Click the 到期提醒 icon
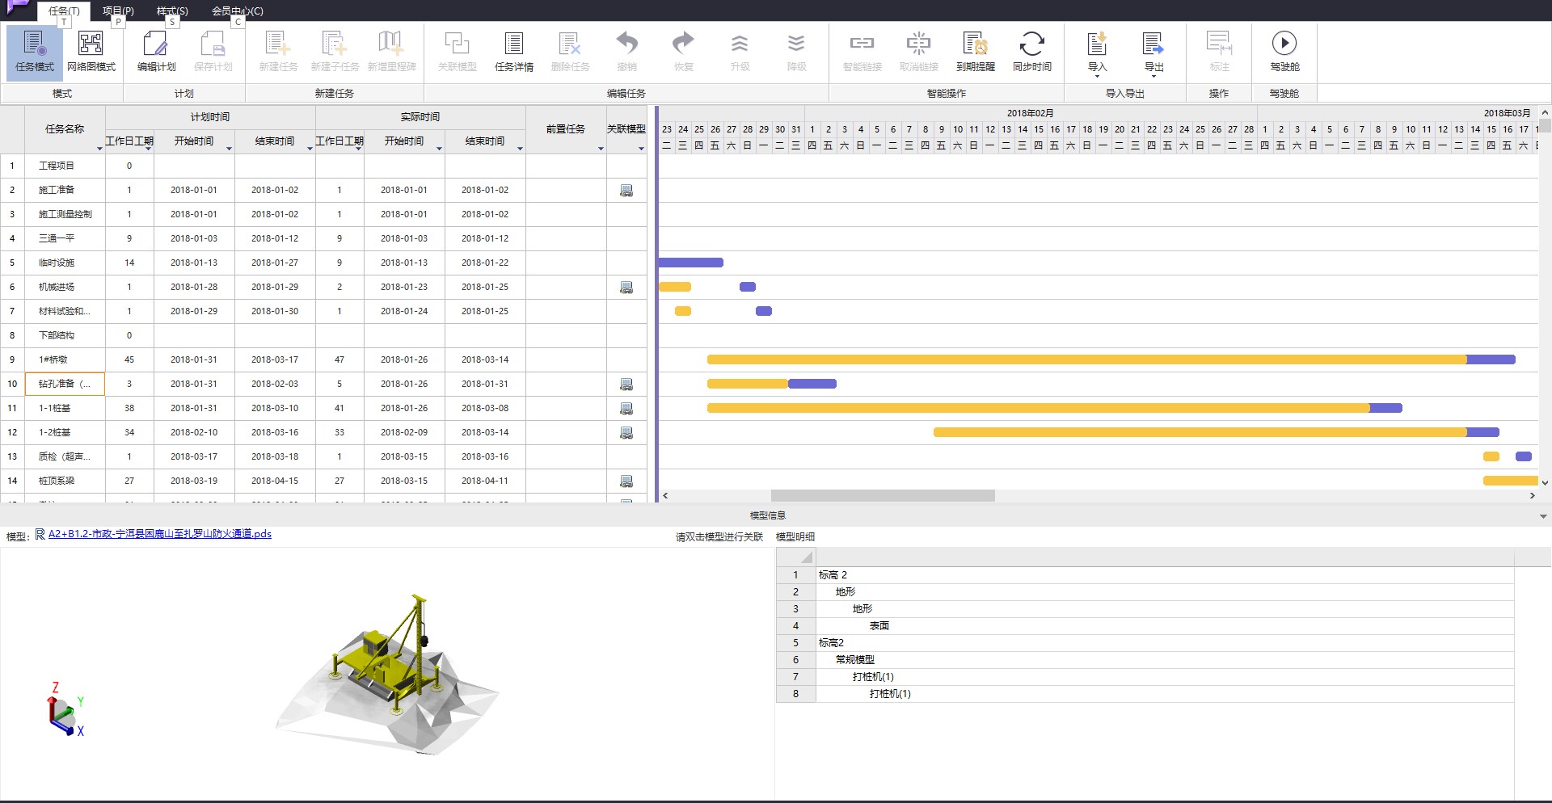Screen dimensions: 1552x803 coord(975,52)
